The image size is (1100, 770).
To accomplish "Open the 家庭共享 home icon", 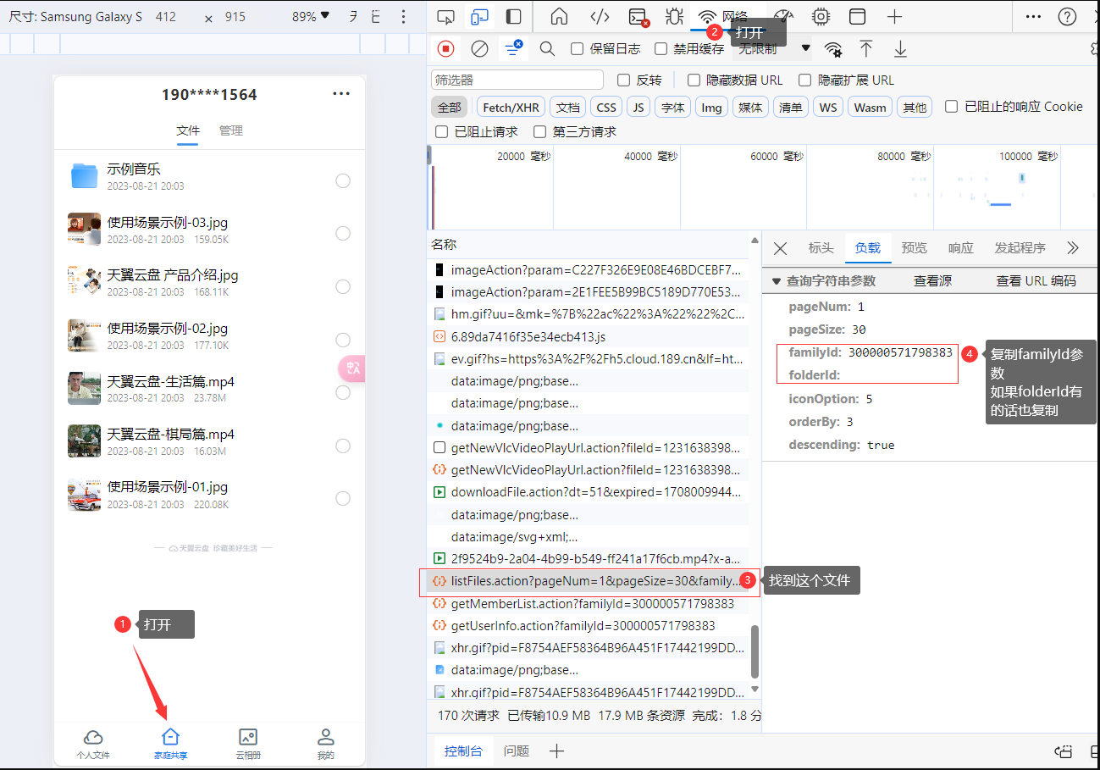I will click(x=171, y=737).
